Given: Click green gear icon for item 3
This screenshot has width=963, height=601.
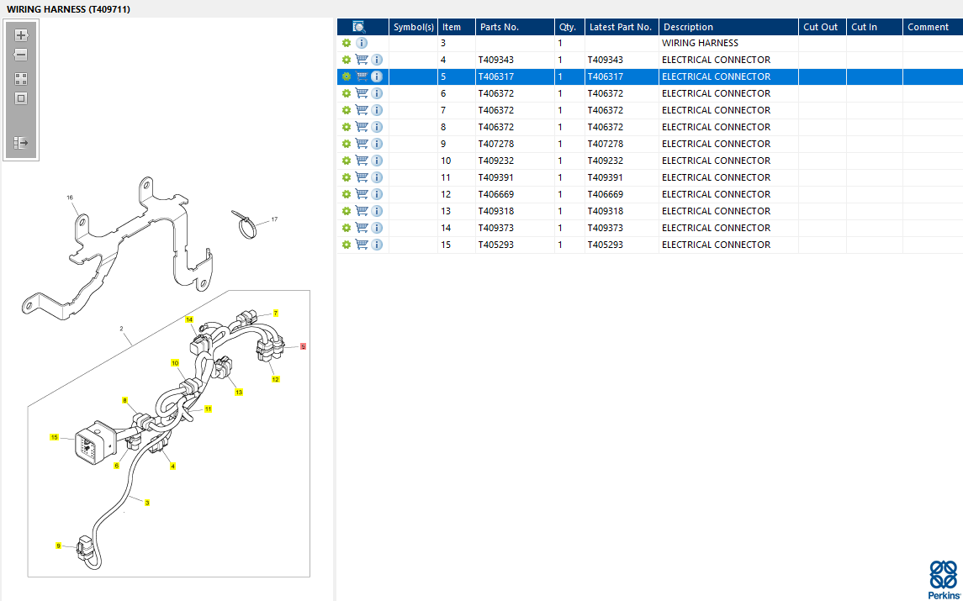Looking at the screenshot, I should 347,43.
